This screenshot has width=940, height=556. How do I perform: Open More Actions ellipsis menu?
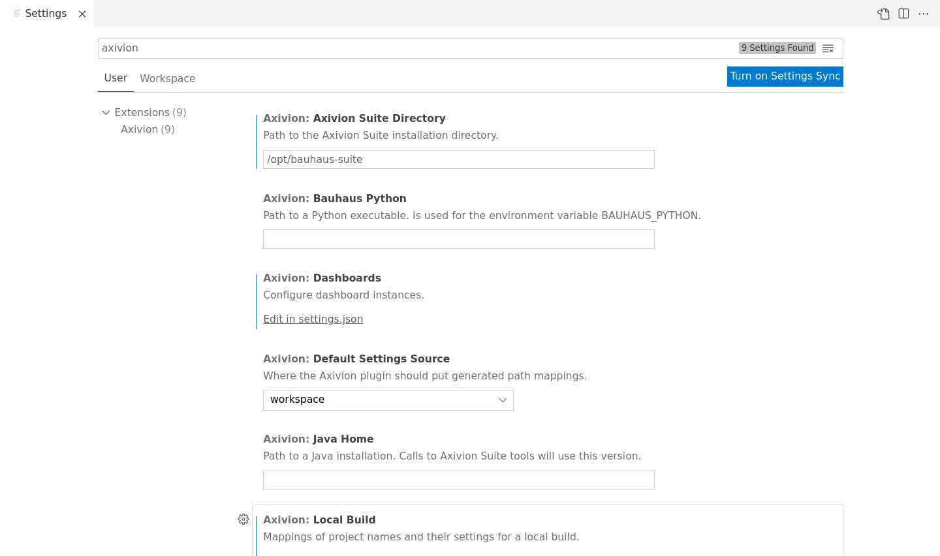923,14
